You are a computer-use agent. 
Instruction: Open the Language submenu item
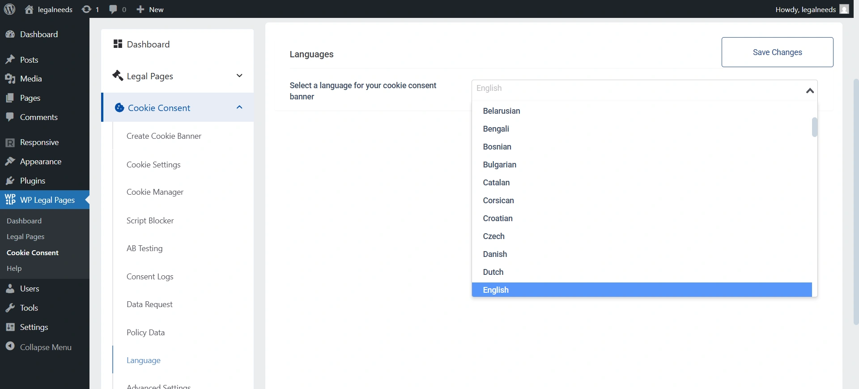(x=143, y=360)
